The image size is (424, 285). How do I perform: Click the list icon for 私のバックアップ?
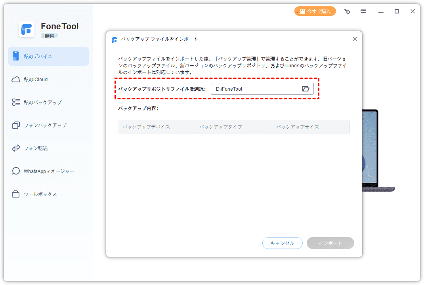(x=16, y=103)
